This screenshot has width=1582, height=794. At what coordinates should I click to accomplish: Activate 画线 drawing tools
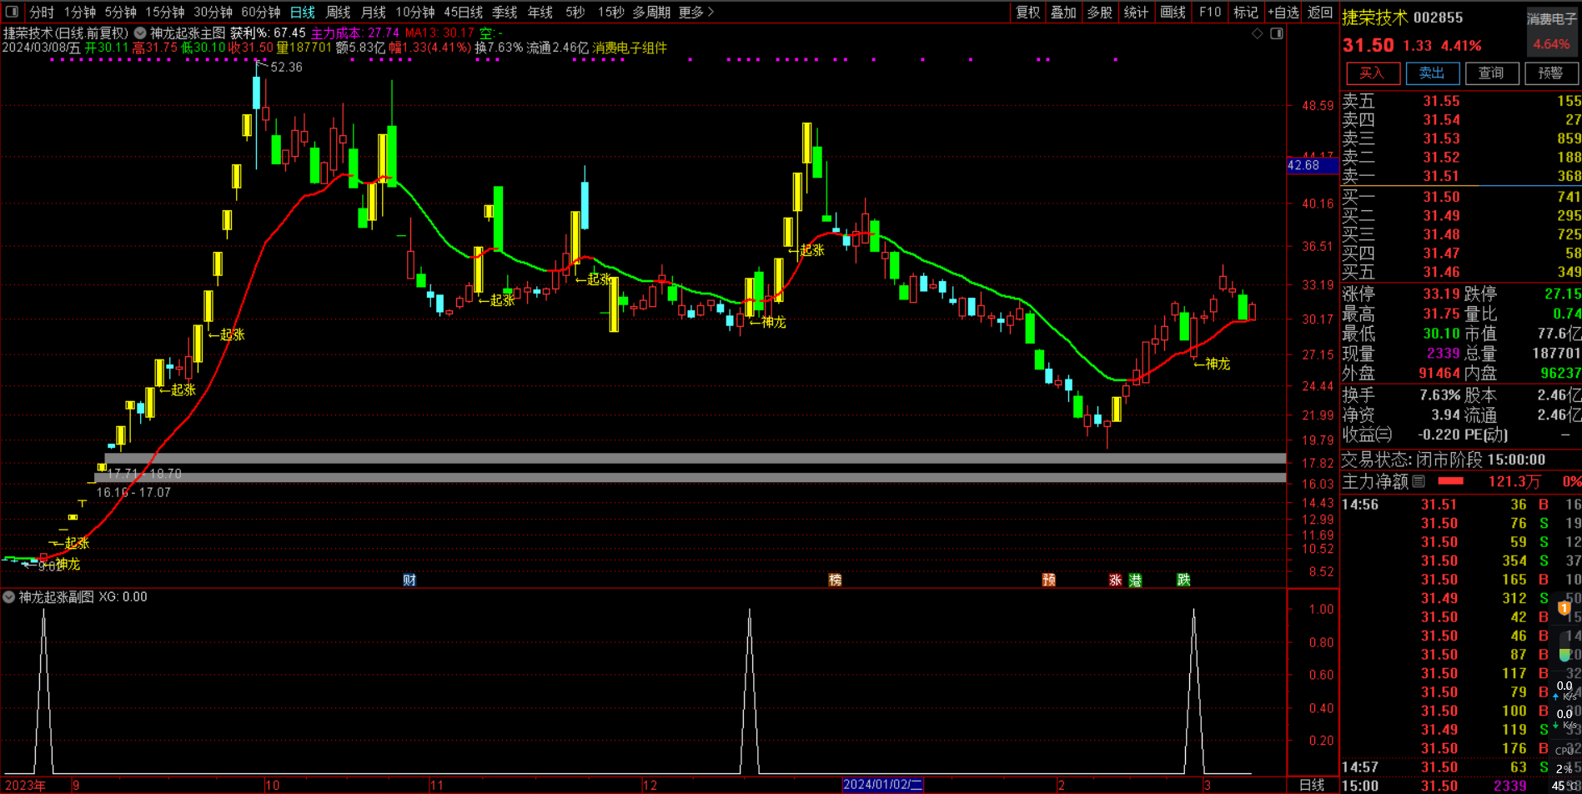(1173, 12)
